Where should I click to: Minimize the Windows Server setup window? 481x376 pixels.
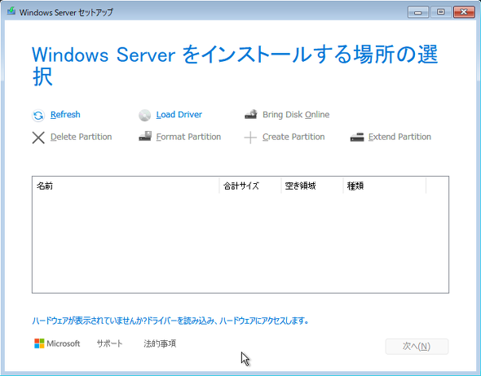coord(418,12)
